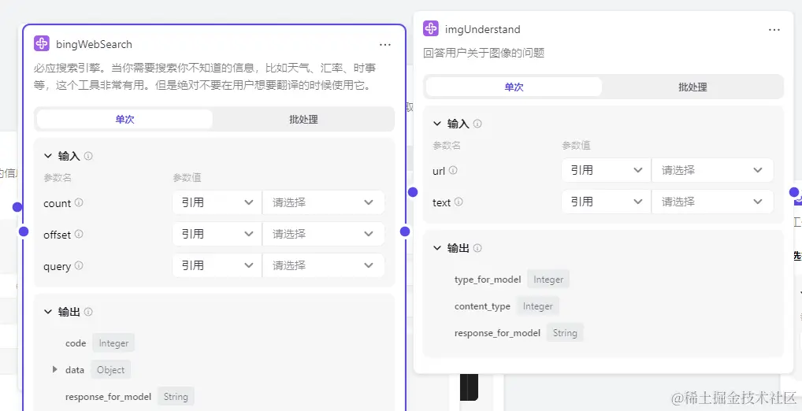Click the count parameter label
The width and height of the screenshot is (802, 411).
pos(58,203)
